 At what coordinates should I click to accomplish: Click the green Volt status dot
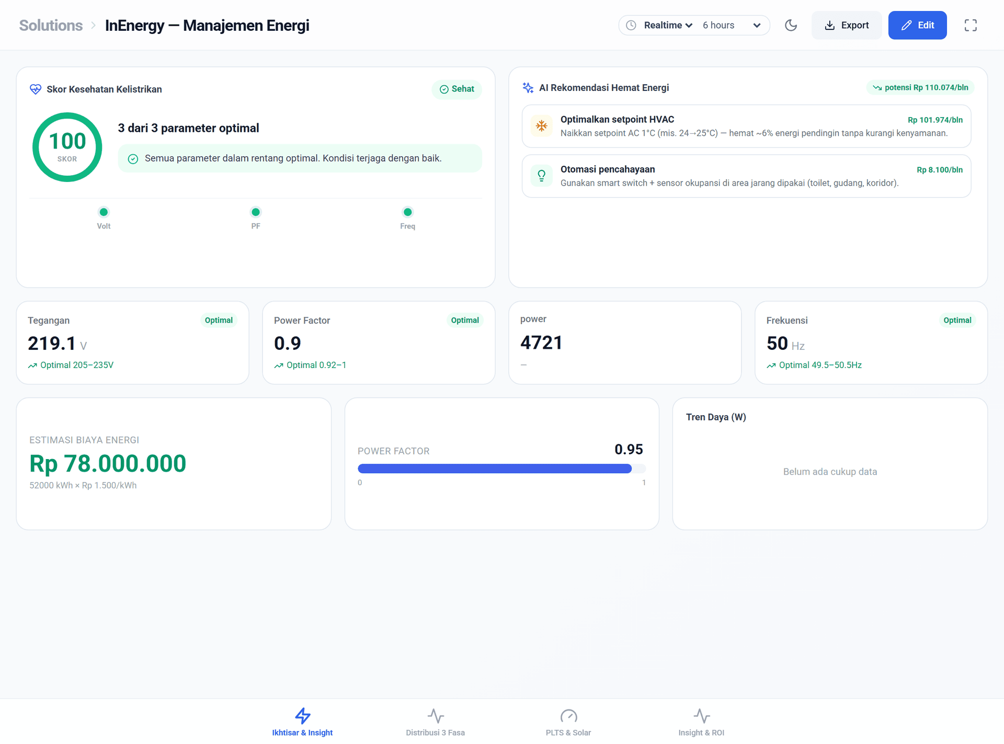(x=104, y=212)
